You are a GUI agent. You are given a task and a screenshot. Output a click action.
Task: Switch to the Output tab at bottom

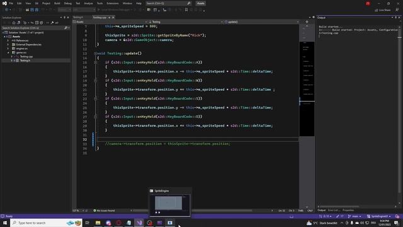[321, 210]
